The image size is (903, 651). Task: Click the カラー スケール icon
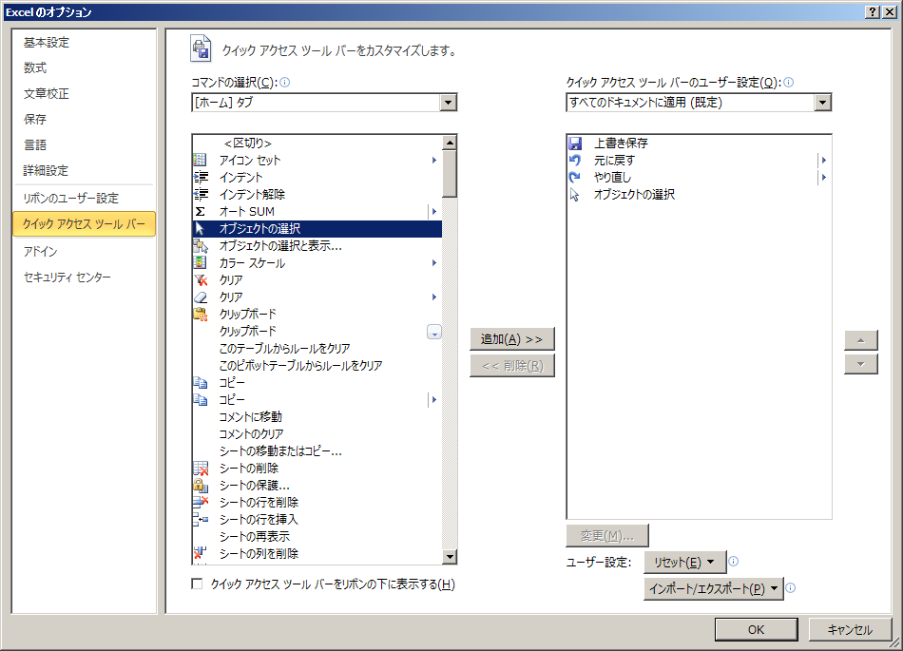(x=200, y=262)
